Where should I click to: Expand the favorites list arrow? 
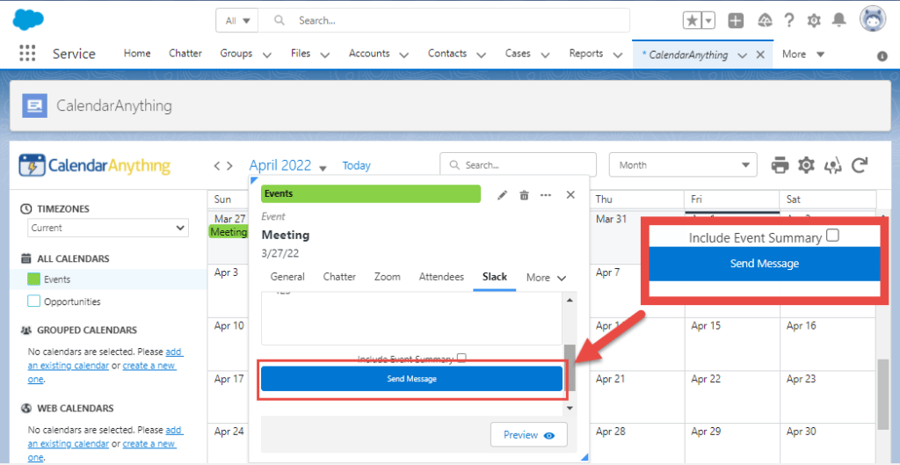[709, 21]
